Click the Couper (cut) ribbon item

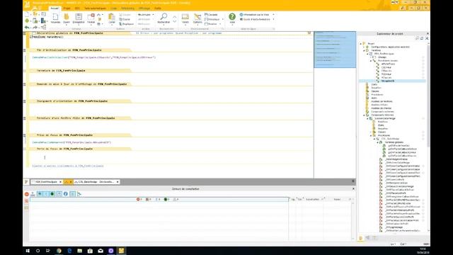click(x=125, y=14)
